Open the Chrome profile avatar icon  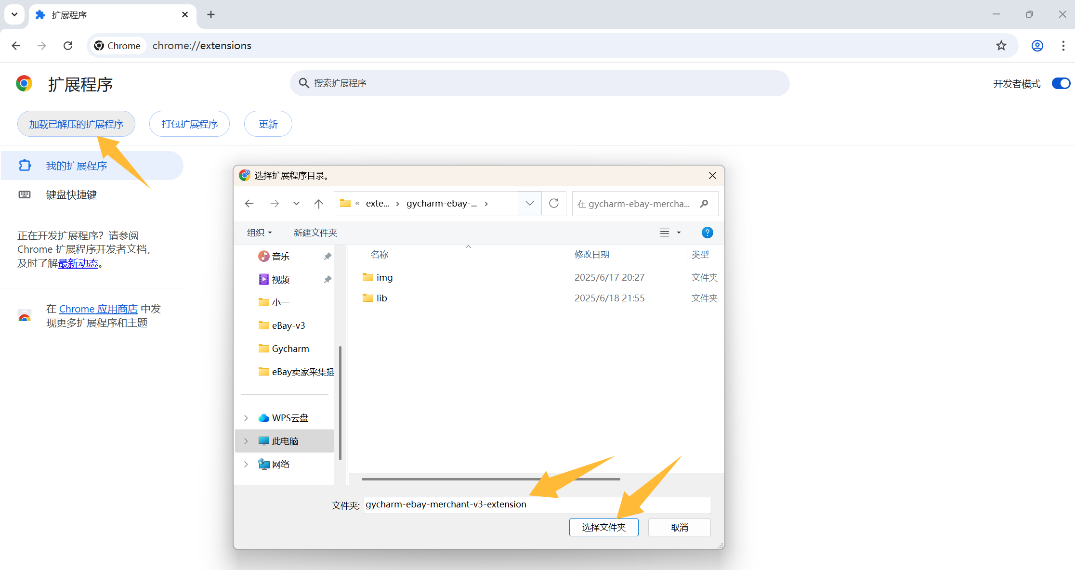[x=1037, y=46]
